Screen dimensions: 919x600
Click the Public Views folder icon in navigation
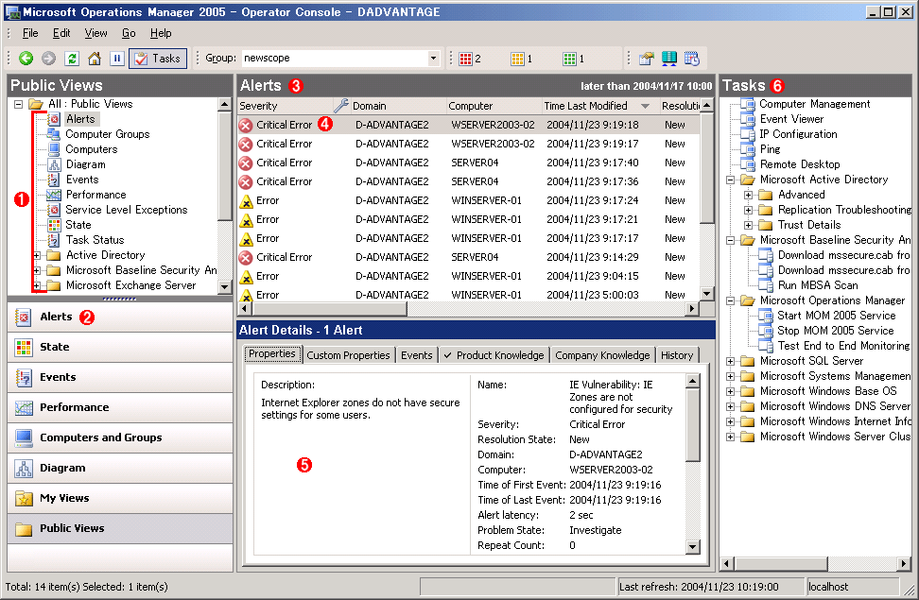(x=24, y=528)
